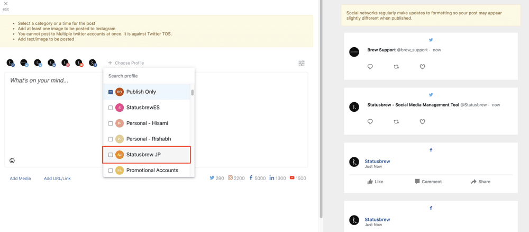
Task: Open post settings with the sliders icon
Action: [x=302, y=63]
